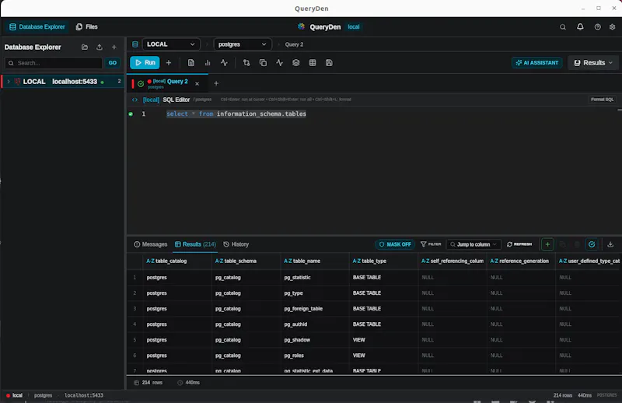Image resolution: width=622 pixels, height=403 pixels.
Task: Click the table grid icon in toolbar
Action: pos(313,63)
